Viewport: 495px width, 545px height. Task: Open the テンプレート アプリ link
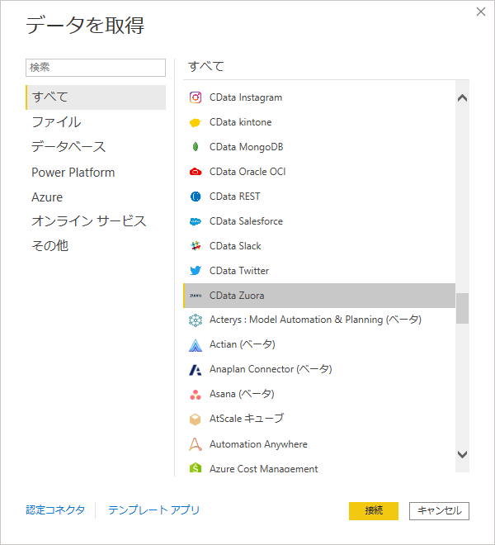coord(154,509)
